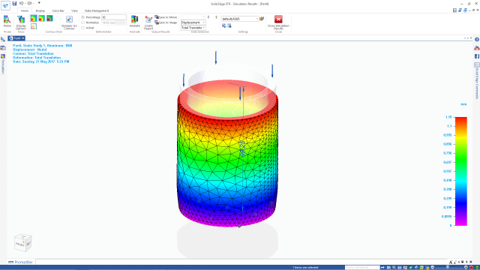Open Display Options

[x=21, y=22]
